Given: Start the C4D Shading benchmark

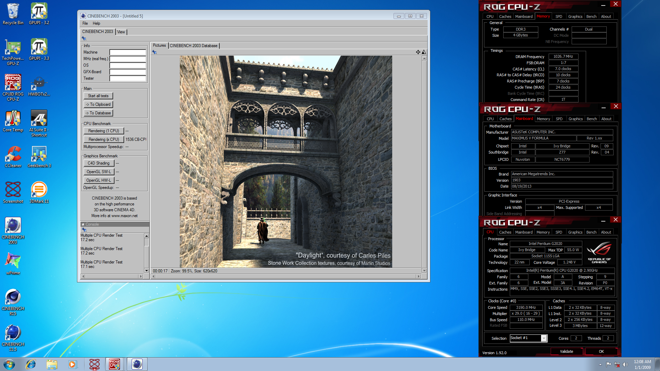Looking at the screenshot, I should pyautogui.click(x=98, y=163).
